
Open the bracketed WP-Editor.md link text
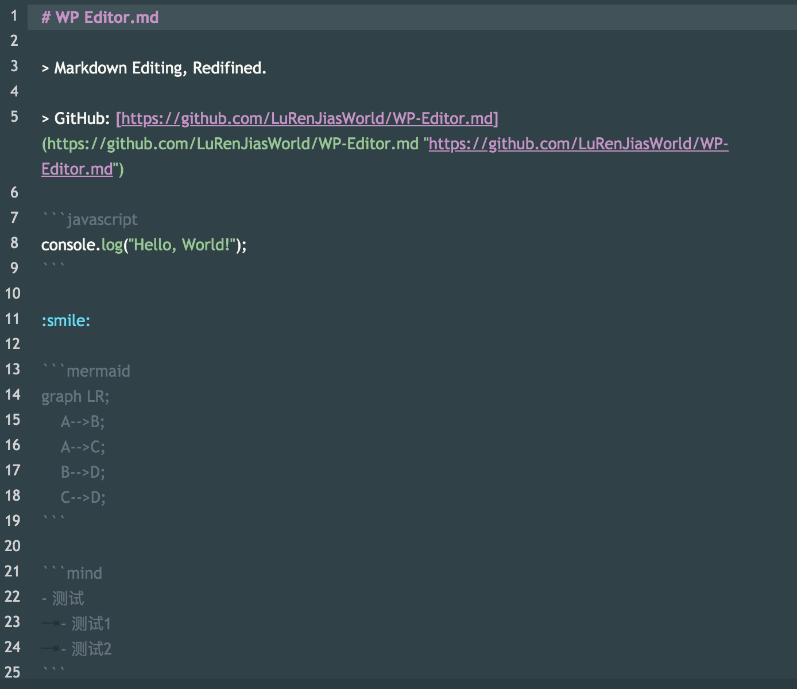click(x=307, y=118)
